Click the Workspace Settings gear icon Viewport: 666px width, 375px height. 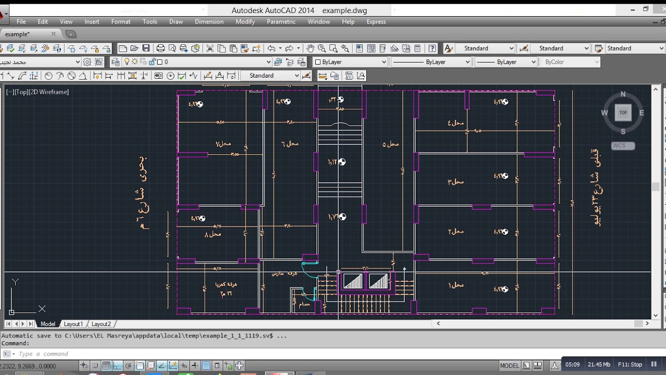[x=87, y=62]
